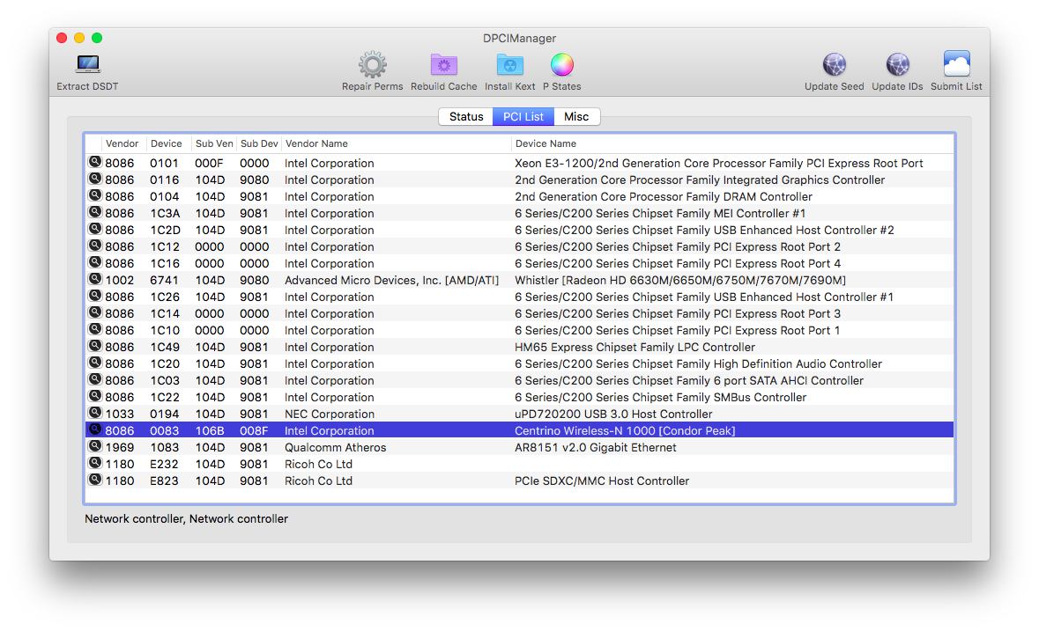Click search icon for PCI Express Root Port 1 row
Image resolution: width=1039 pixels, height=631 pixels.
pyautogui.click(x=95, y=329)
